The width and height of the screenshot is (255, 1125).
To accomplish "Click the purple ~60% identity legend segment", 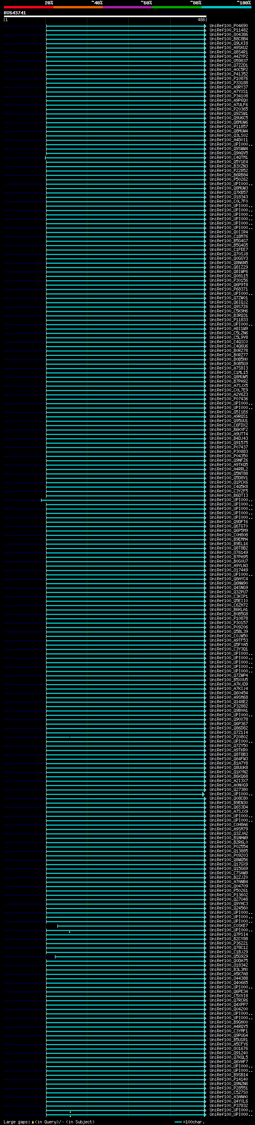I will 128,7.
